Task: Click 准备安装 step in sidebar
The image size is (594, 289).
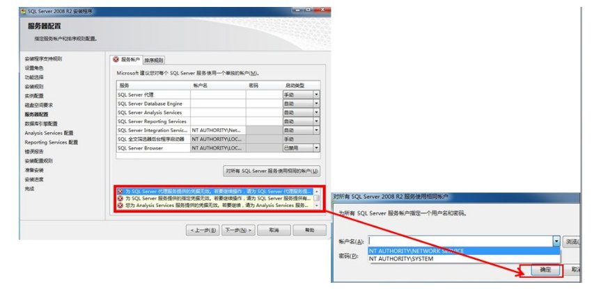Action: click(x=34, y=170)
